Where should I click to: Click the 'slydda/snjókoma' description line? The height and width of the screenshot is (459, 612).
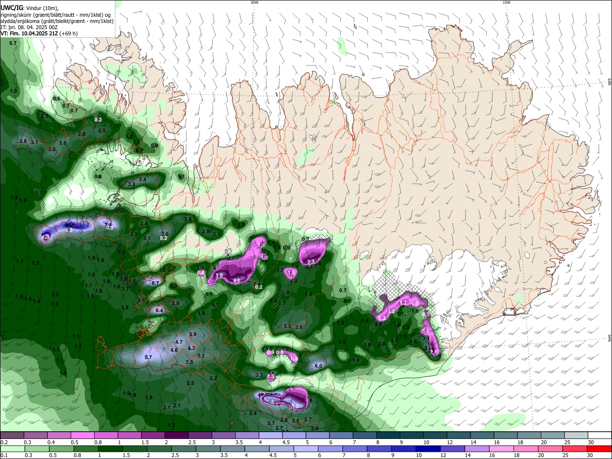coord(57,21)
